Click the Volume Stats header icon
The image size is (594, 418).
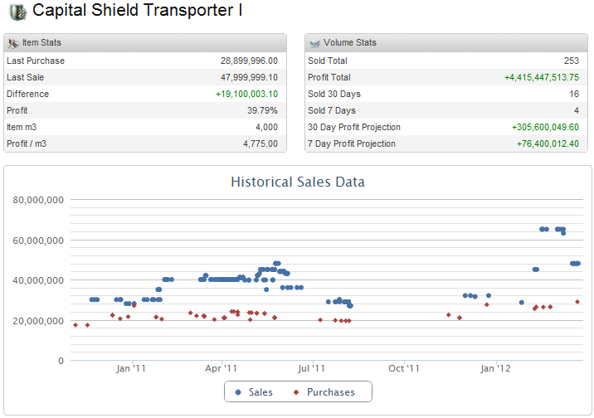[314, 42]
